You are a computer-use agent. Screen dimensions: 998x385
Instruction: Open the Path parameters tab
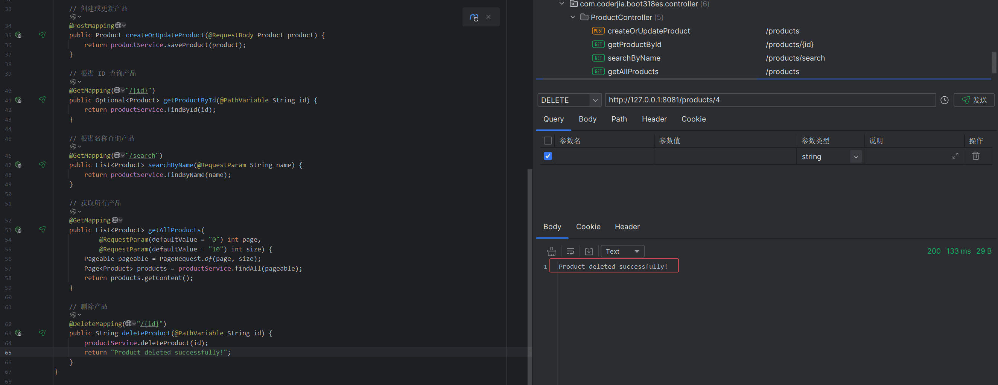coord(619,119)
